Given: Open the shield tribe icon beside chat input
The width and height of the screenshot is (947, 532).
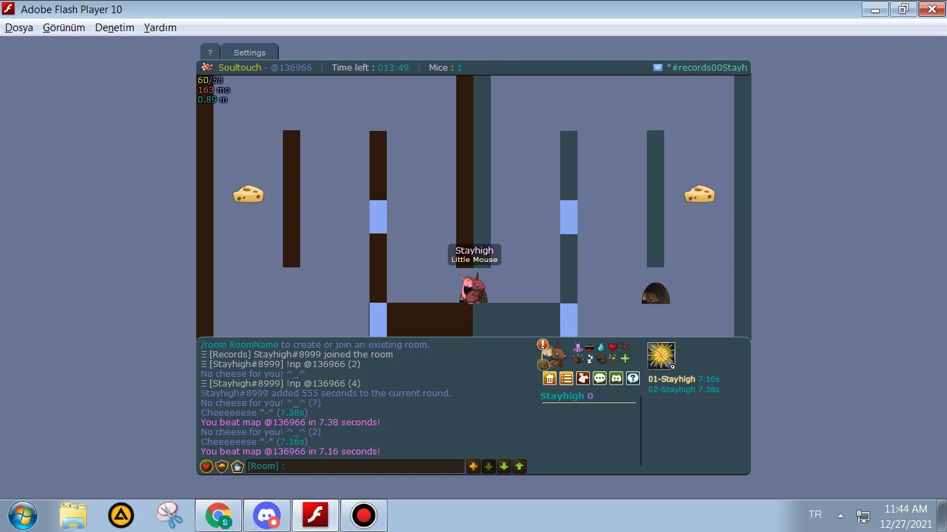Looking at the screenshot, I should tap(222, 466).
